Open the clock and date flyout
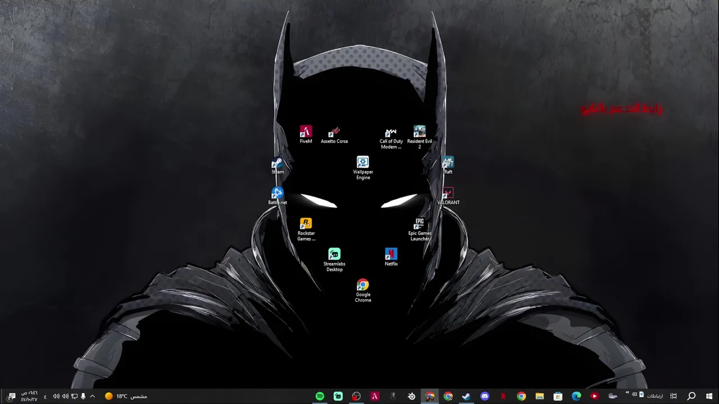Viewport: 719px width, 404px height. 29,396
